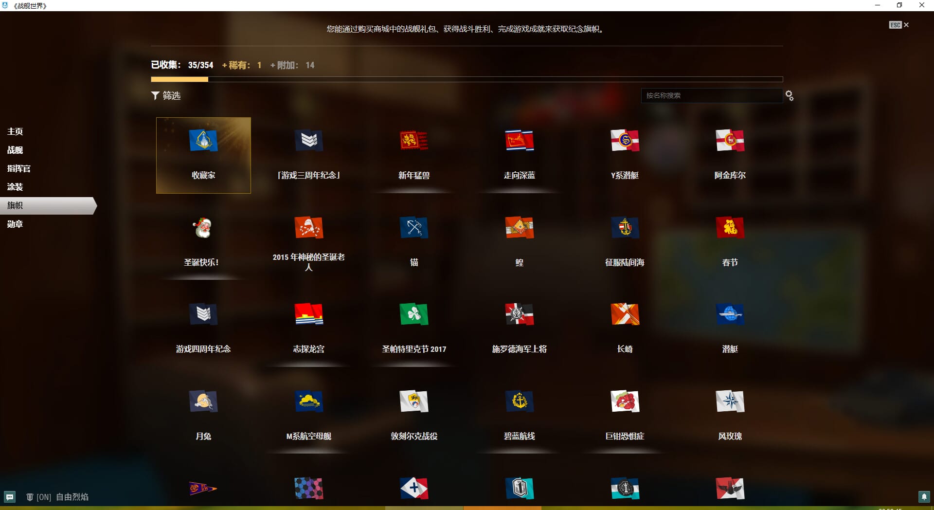Image resolution: width=934 pixels, height=510 pixels.
Task: Switch to the 战舰 menu section
Action: point(15,150)
